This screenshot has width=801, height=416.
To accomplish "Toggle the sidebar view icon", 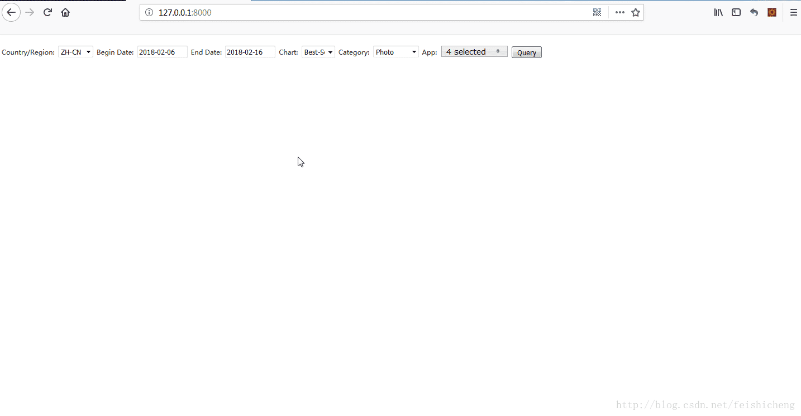I will (736, 12).
